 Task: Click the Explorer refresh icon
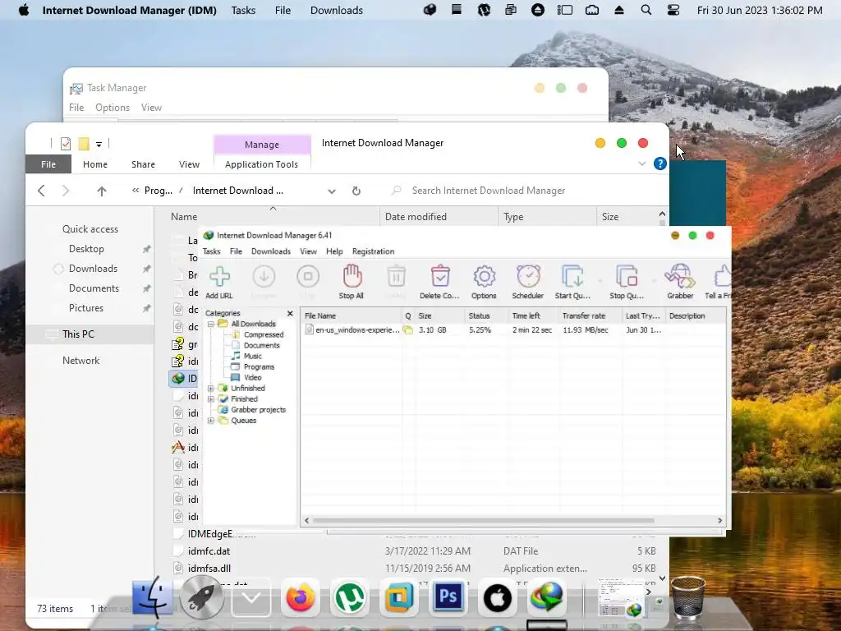click(356, 191)
